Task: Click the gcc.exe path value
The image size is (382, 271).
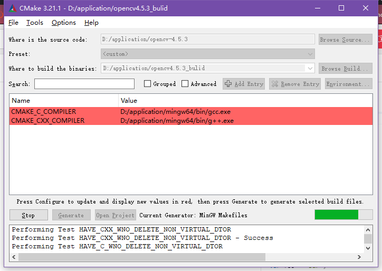Action: pyautogui.click(x=175, y=112)
